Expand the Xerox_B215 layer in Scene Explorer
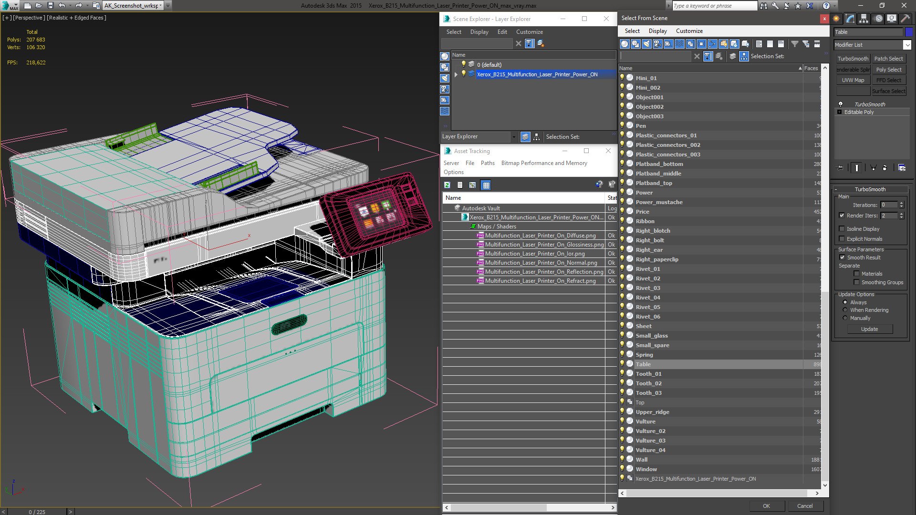 point(456,74)
